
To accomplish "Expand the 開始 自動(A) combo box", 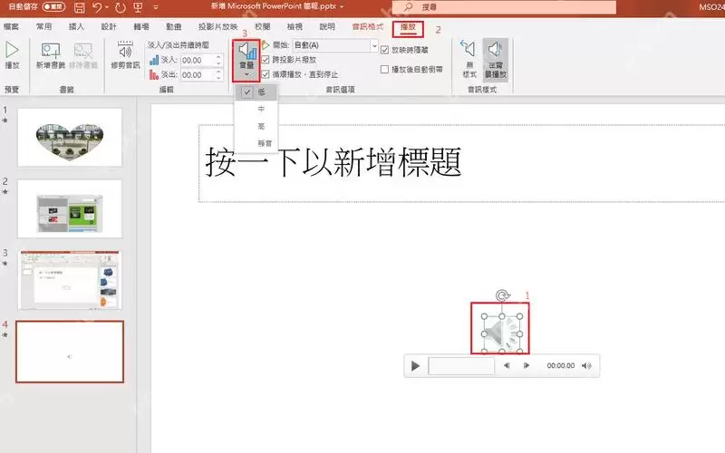I will [335, 45].
